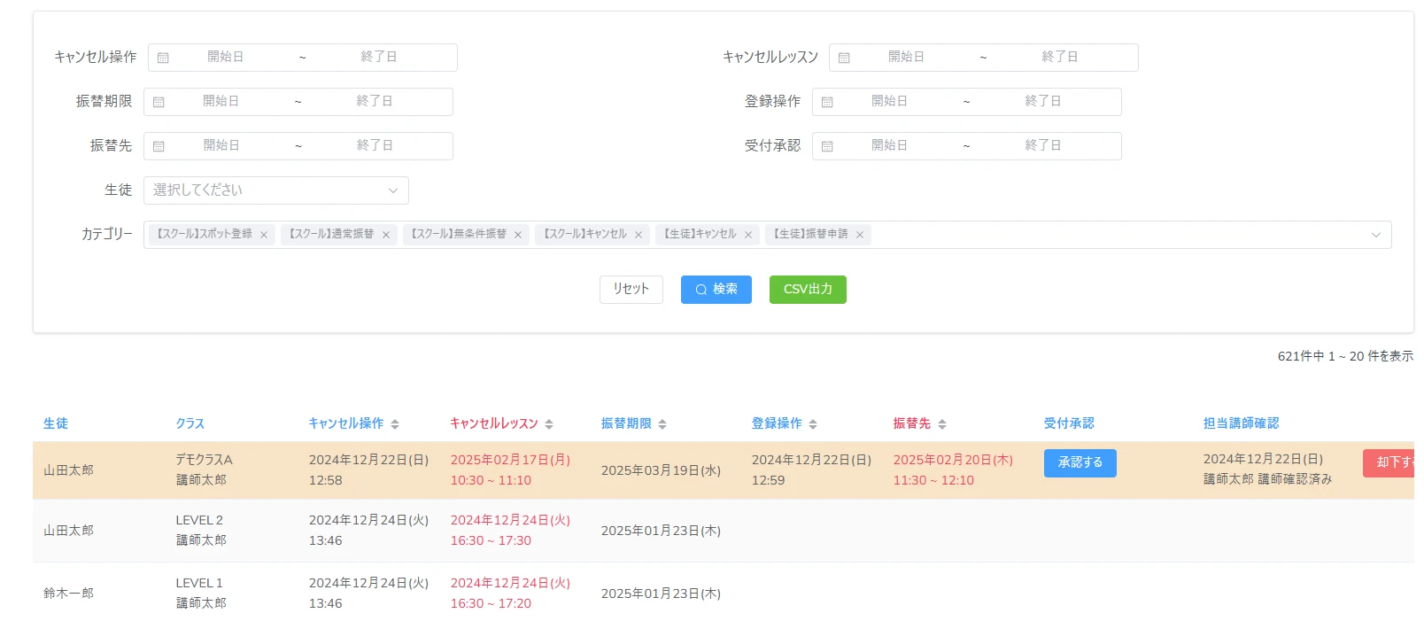The image size is (1424, 621).
Task: Expand the カテゴリー dropdown arrow
Action: (1375, 235)
